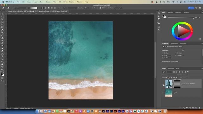The width and height of the screenshot is (203, 114).
Task: Open the Plugins menu
Action: [72, 2]
